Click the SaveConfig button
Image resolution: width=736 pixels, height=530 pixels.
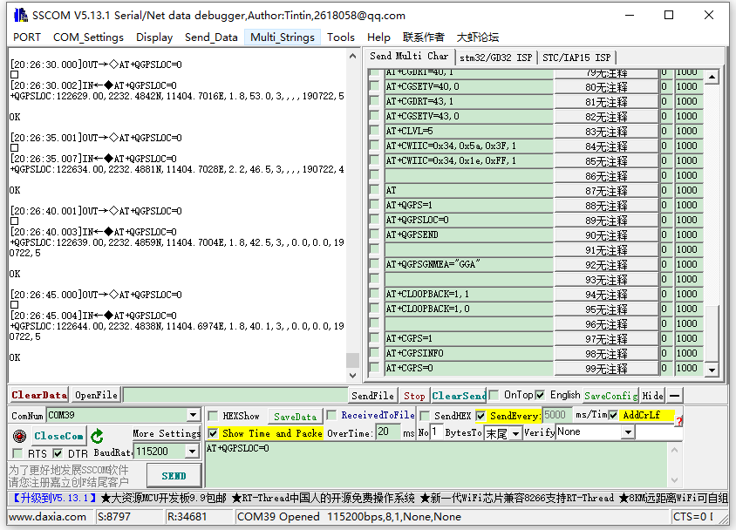tap(610, 396)
